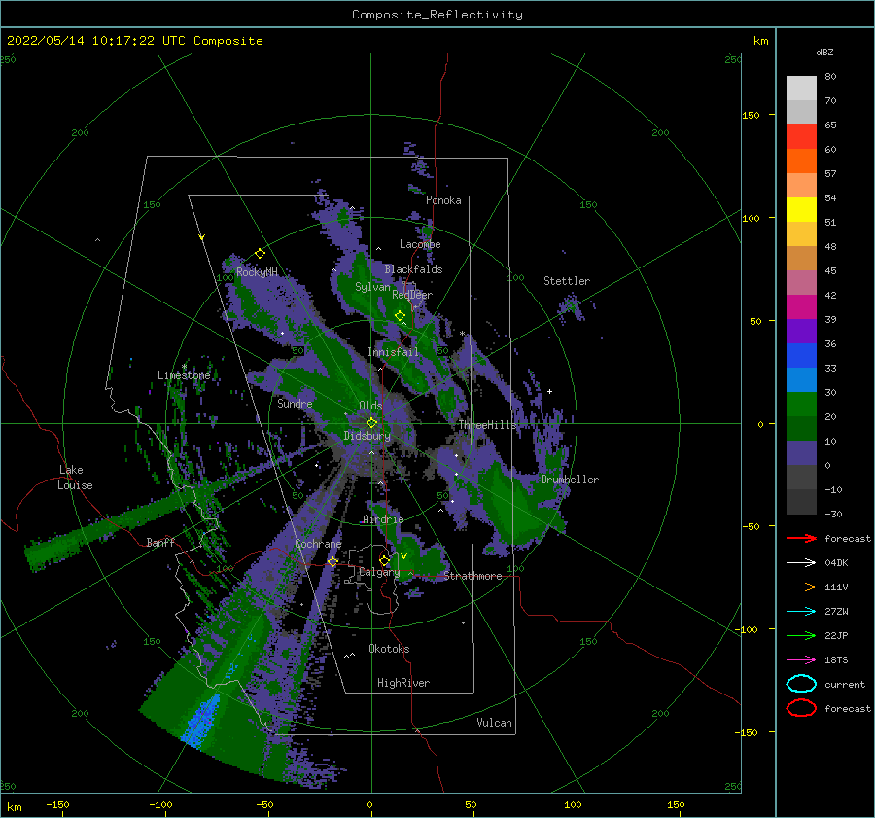
Task: Click -50 on the bottom km axis
Action: point(264,804)
